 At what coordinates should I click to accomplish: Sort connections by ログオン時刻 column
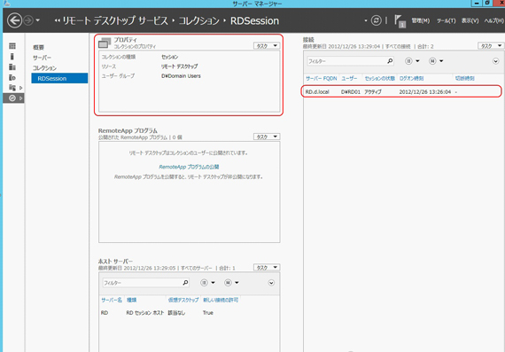[x=411, y=78]
